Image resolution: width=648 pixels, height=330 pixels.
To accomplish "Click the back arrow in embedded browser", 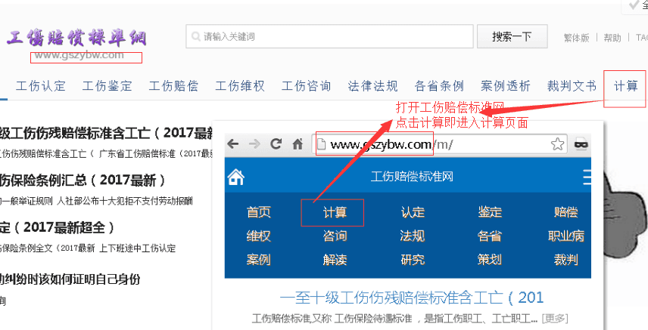I will click(233, 144).
